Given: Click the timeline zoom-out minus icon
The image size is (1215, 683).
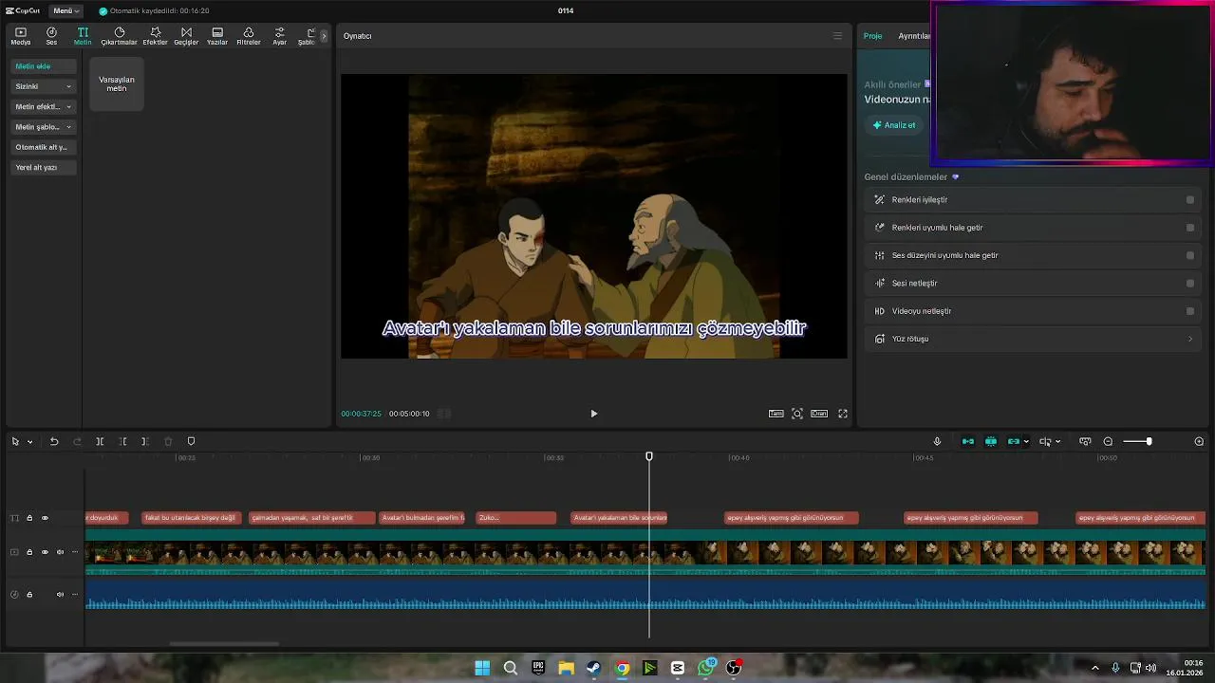Looking at the screenshot, I should (1108, 441).
